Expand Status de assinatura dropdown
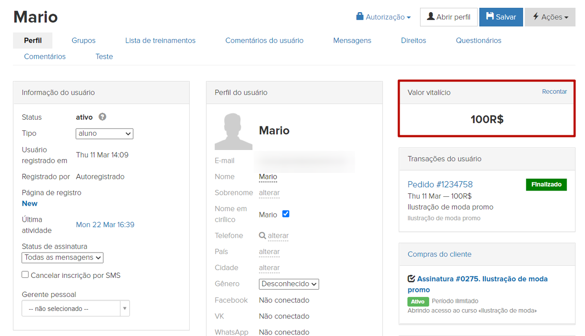 [62, 257]
